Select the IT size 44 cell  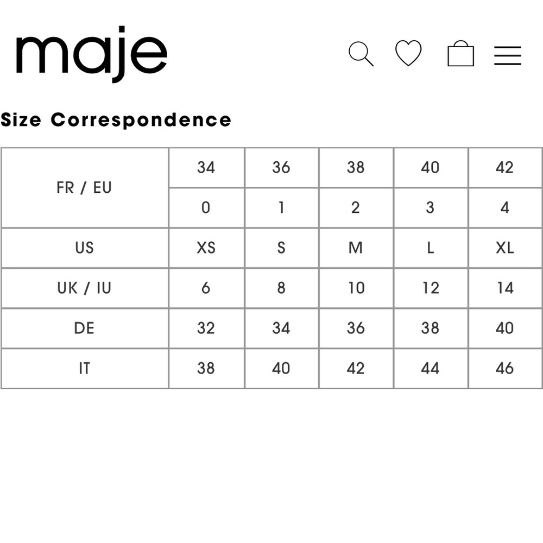pyautogui.click(x=431, y=369)
